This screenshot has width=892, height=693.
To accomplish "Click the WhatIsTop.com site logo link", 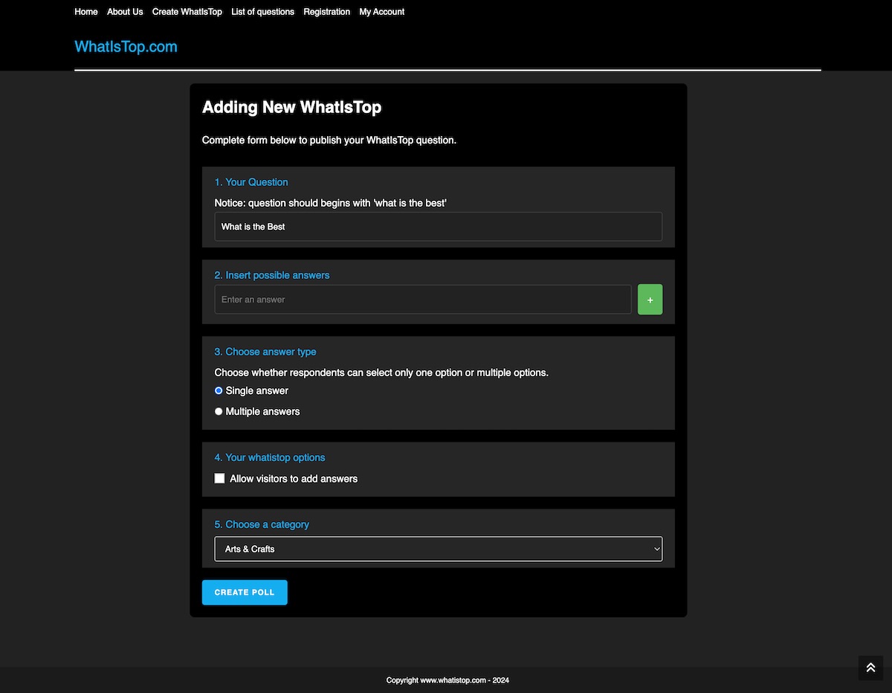I will (x=126, y=47).
